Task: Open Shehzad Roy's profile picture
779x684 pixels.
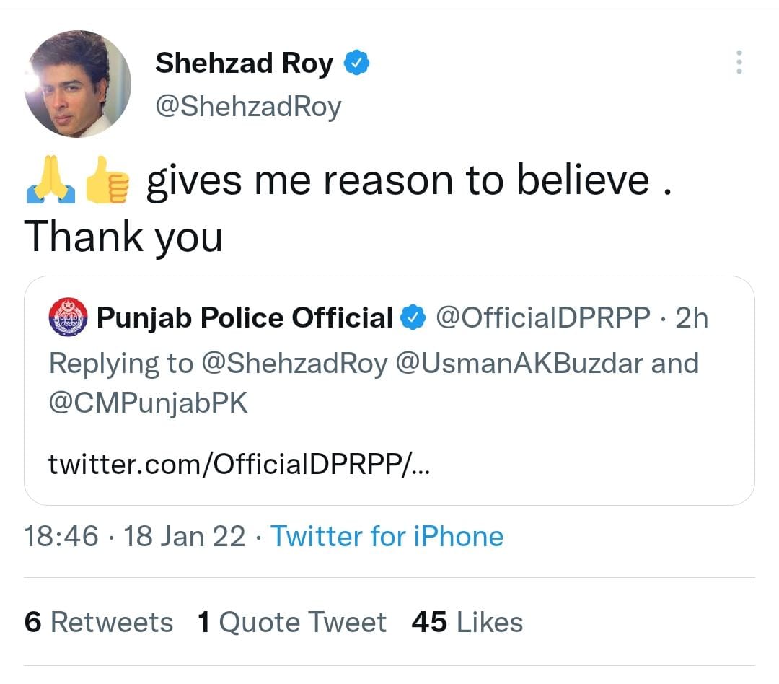Action: (x=76, y=83)
